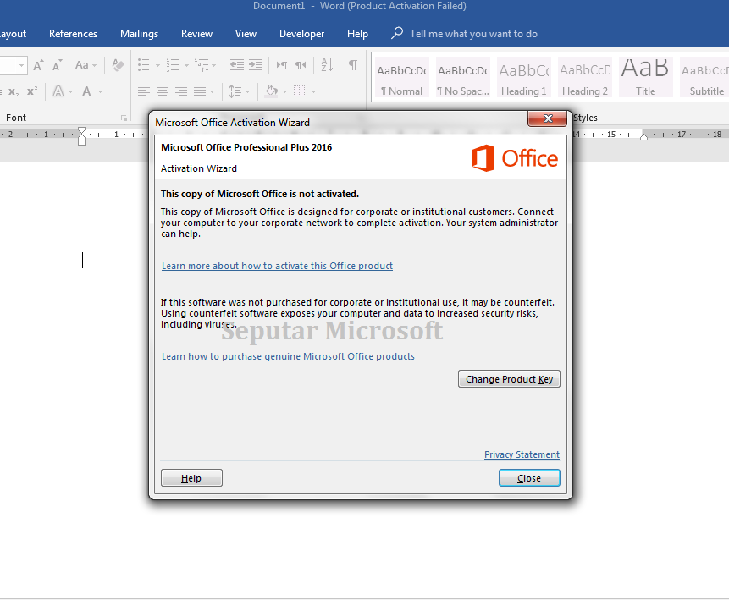Viewport: 729px width, 600px height.
Task: Open the References tab
Action: 73,34
